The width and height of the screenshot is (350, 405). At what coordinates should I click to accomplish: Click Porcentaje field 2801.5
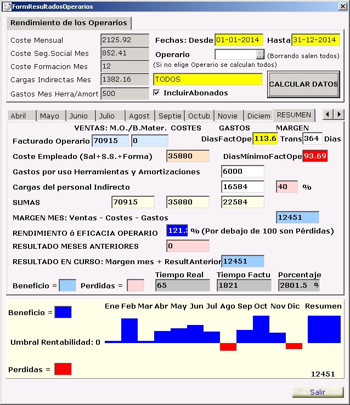pos(299,286)
